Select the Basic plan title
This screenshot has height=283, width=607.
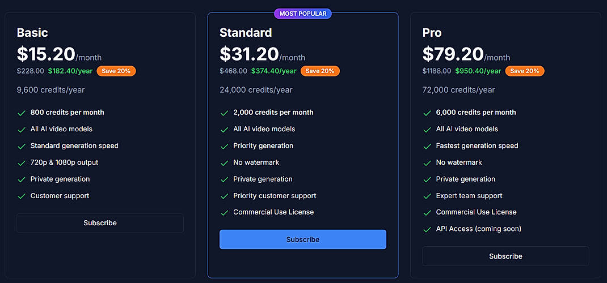(32, 33)
